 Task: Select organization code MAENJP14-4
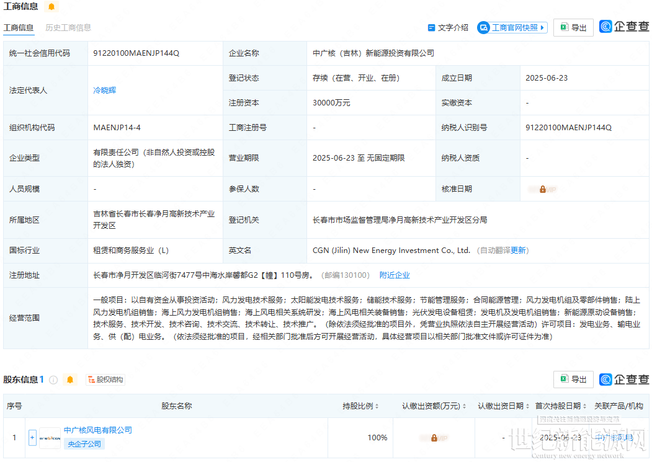click(x=117, y=128)
